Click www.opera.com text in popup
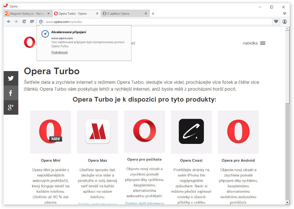The image size is (294, 209). click(62, 38)
